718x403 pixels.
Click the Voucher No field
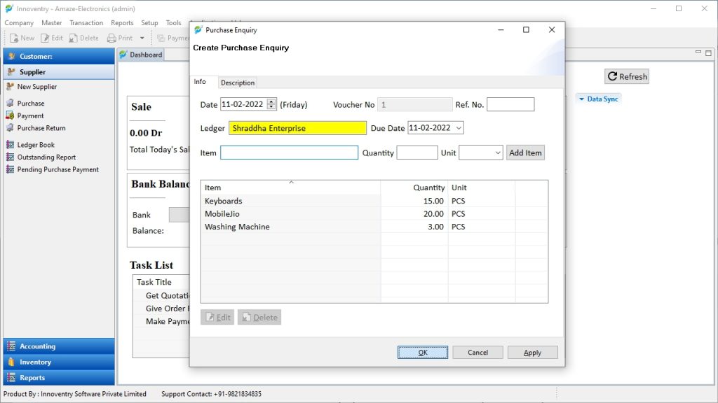coord(414,105)
